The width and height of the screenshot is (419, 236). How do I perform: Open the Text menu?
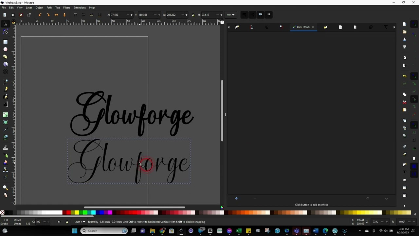[58, 8]
